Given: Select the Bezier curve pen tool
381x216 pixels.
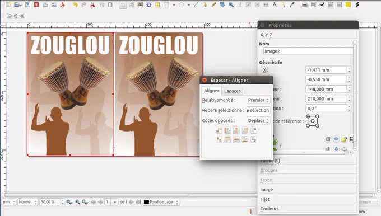Looking at the screenshot, I should [x=205, y=4].
